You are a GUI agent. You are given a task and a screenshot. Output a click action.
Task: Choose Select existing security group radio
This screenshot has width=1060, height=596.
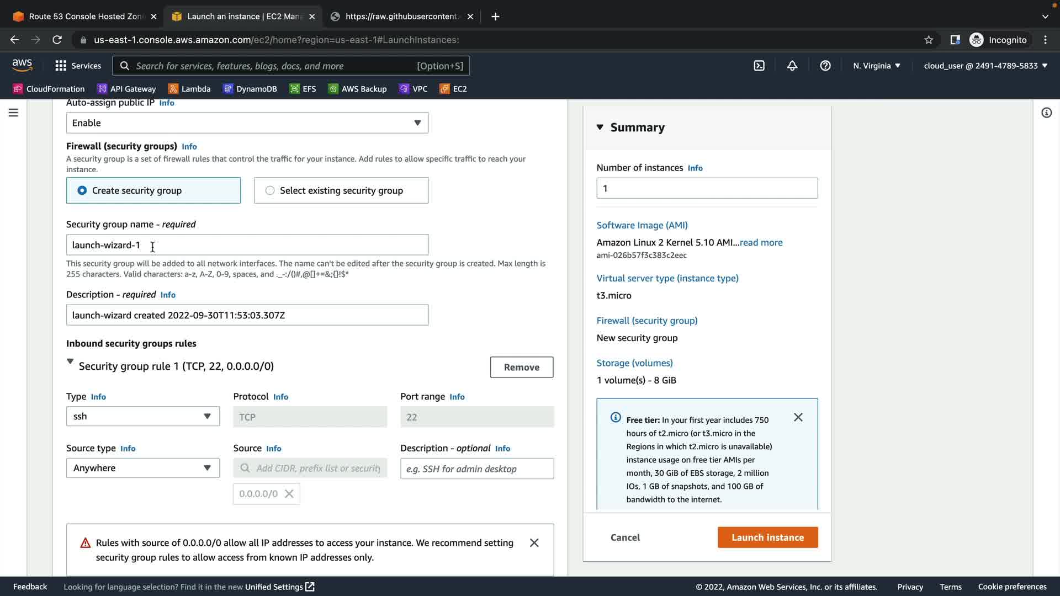point(270,190)
